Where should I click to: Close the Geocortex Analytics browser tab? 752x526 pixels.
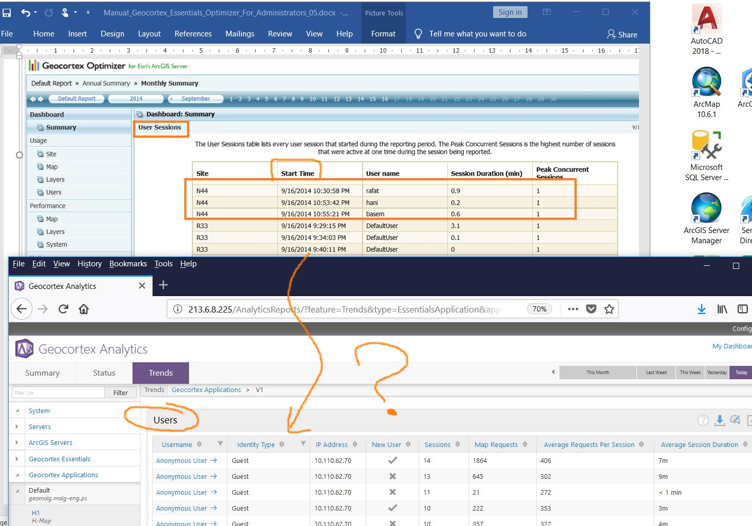[142, 286]
